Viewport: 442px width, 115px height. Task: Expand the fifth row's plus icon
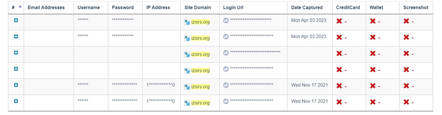pyautogui.click(x=16, y=85)
